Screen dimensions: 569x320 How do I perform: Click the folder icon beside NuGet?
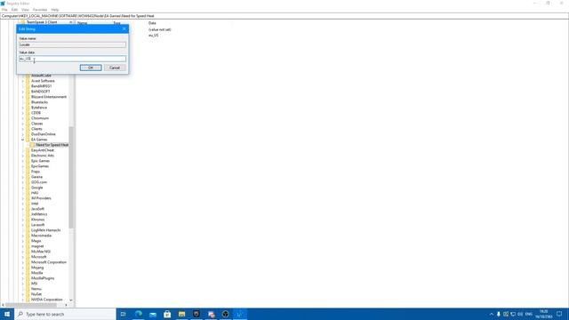(28, 294)
